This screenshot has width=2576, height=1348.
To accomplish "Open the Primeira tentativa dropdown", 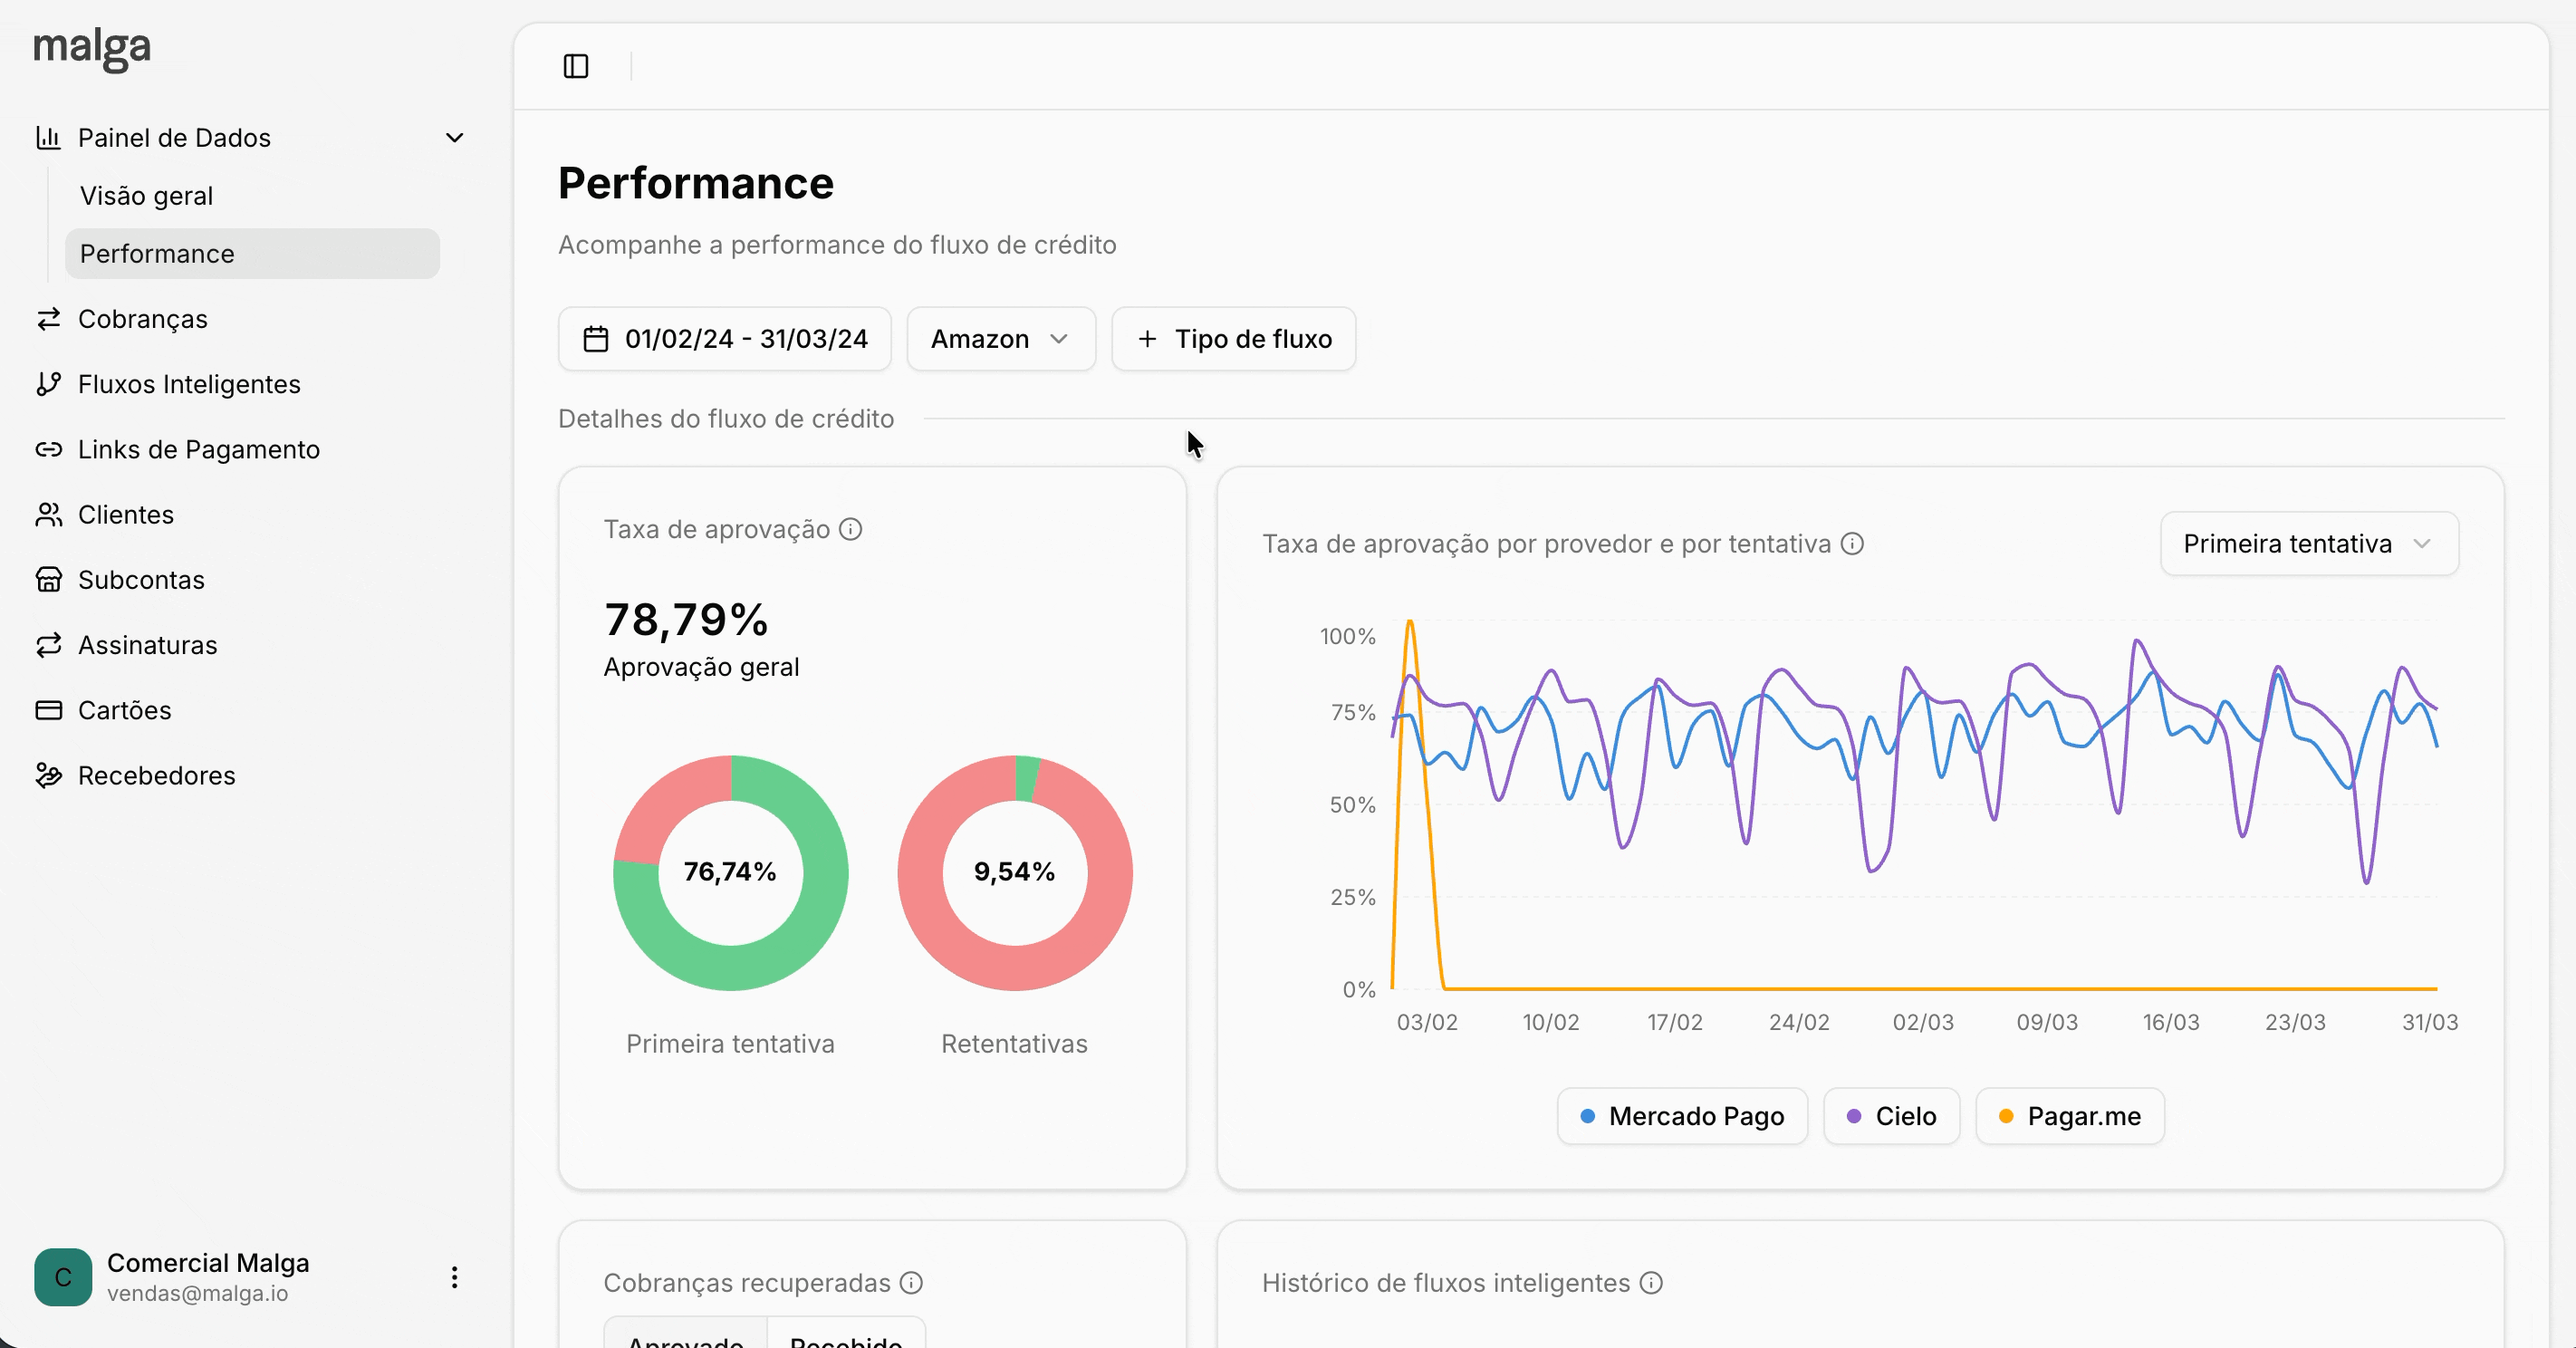I will coord(2310,544).
